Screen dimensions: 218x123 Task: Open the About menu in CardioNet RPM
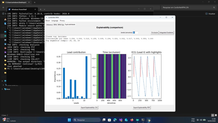(47, 21)
